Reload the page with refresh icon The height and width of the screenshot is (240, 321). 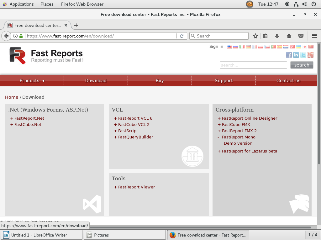pyautogui.click(x=182, y=36)
